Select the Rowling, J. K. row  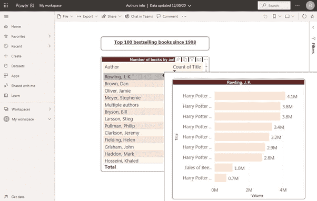click(134, 77)
